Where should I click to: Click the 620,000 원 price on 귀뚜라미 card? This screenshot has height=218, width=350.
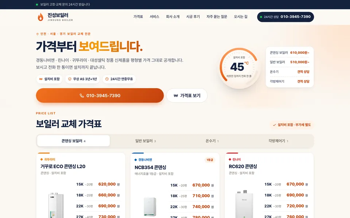pos(109,184)
